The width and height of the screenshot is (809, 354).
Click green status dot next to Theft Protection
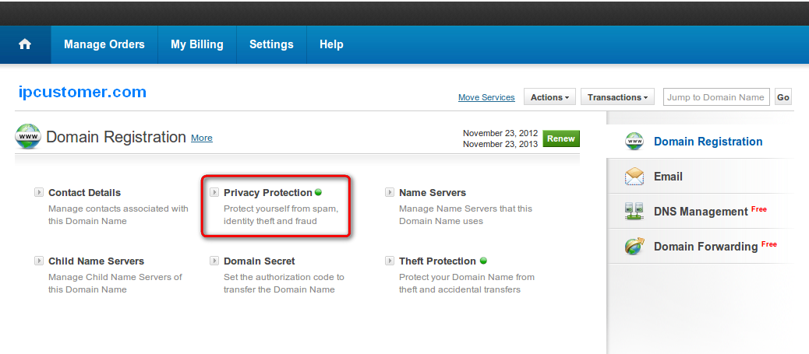point(483,261)
